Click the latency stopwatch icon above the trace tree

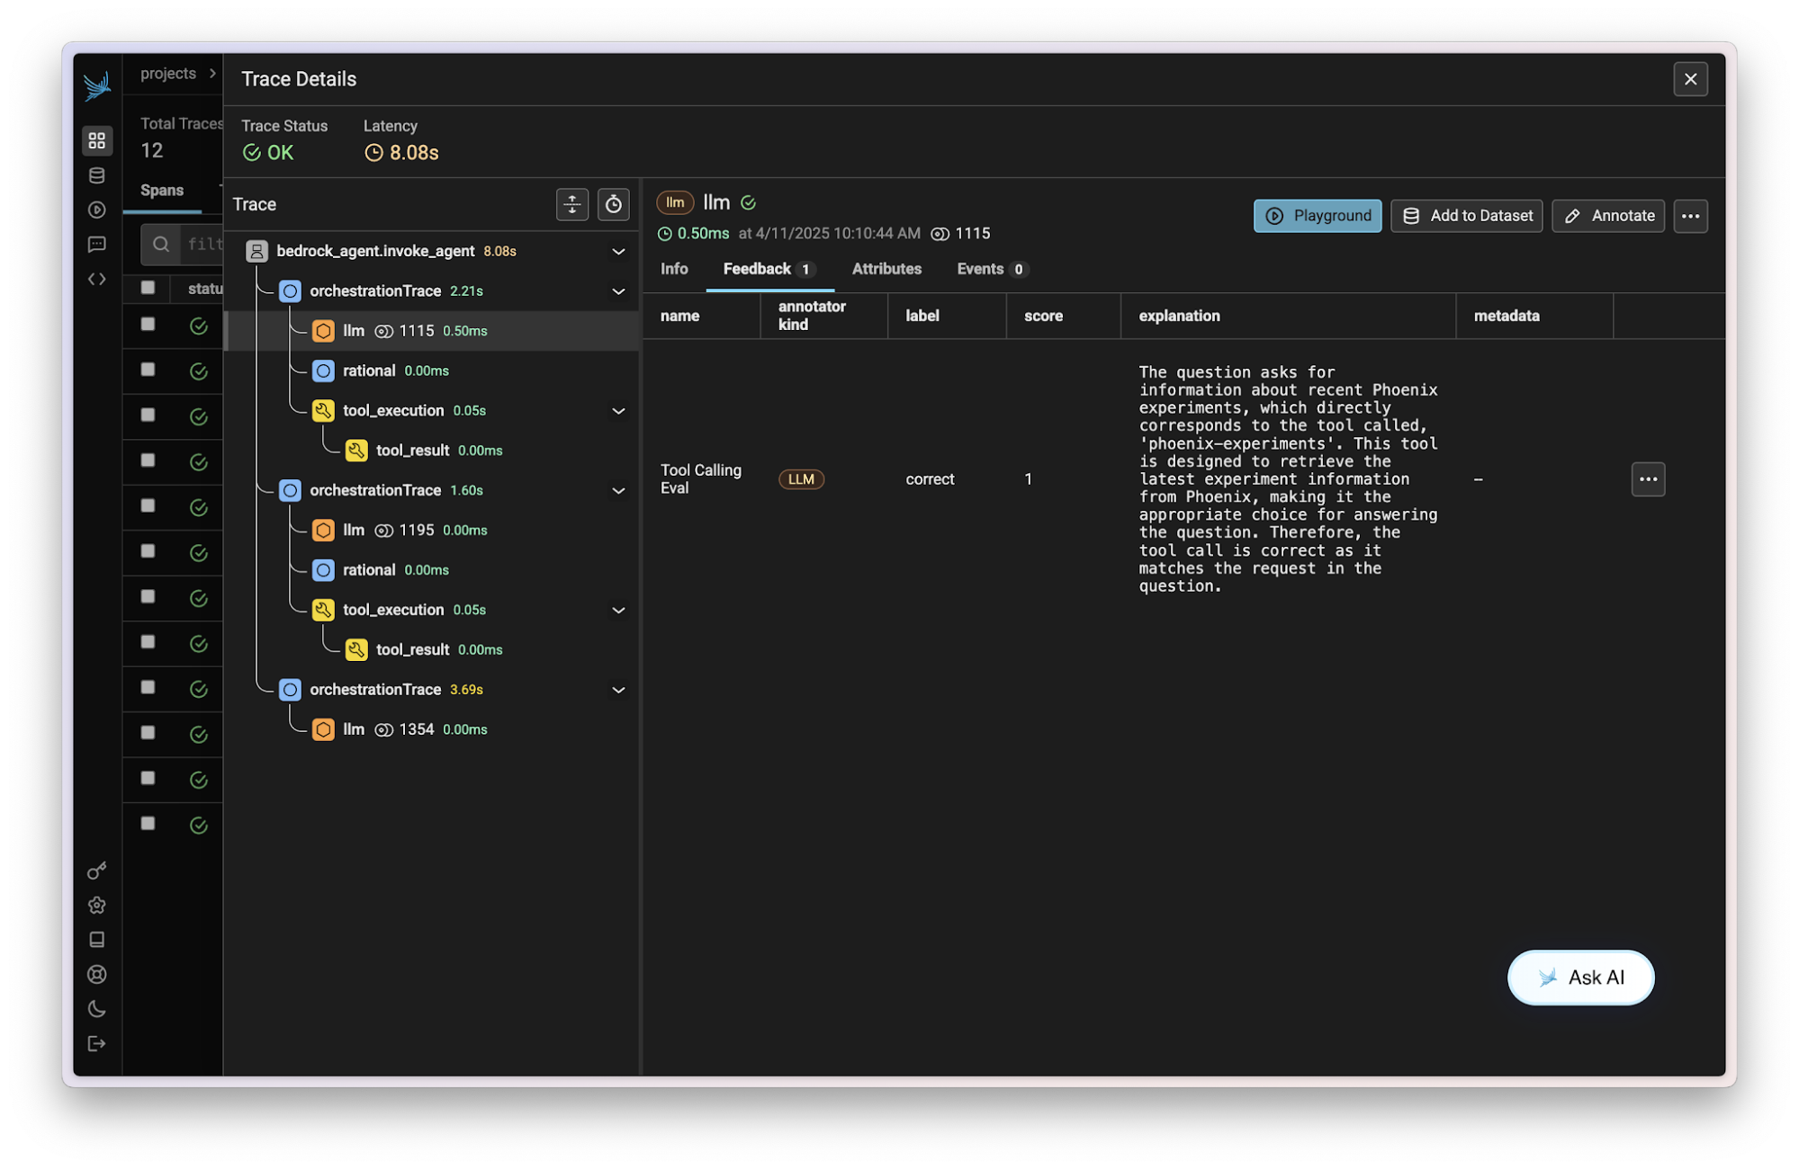tap(614, 204)
